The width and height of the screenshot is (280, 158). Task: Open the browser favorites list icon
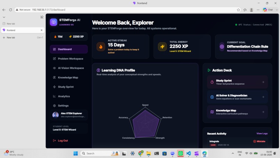[x=245, y=10]
